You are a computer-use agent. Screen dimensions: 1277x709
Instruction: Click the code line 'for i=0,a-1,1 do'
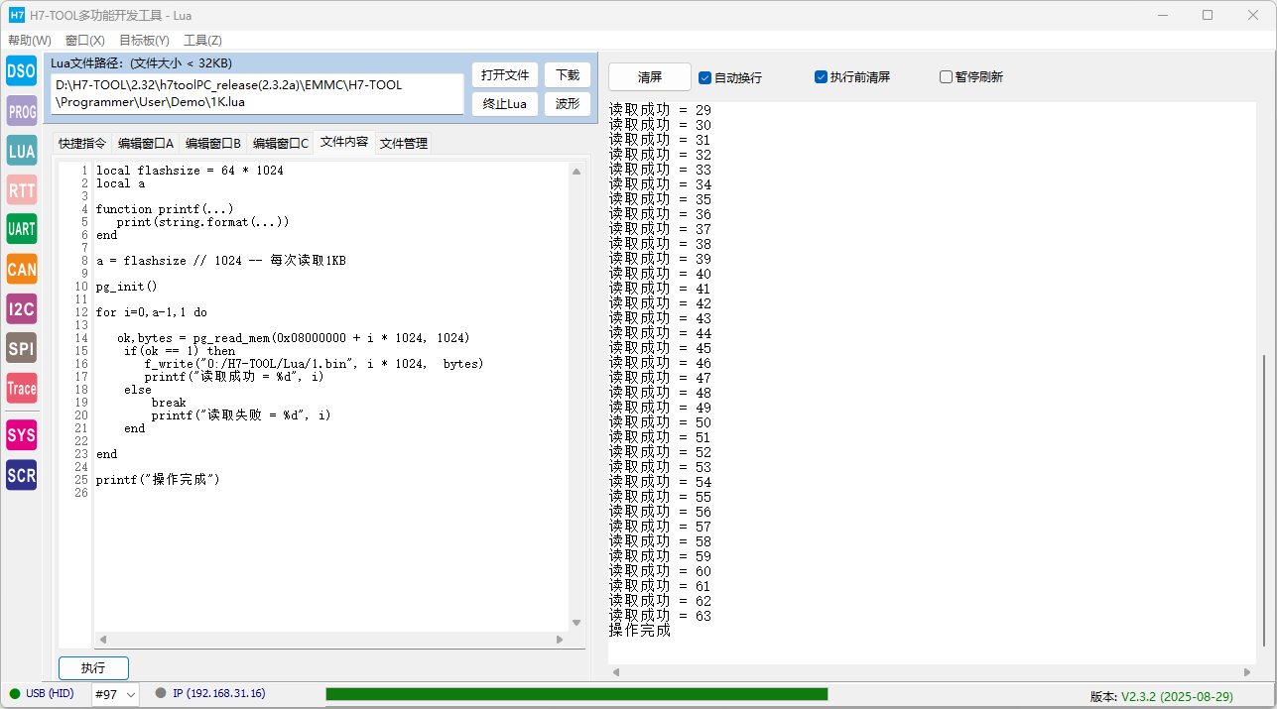point(152,312)
